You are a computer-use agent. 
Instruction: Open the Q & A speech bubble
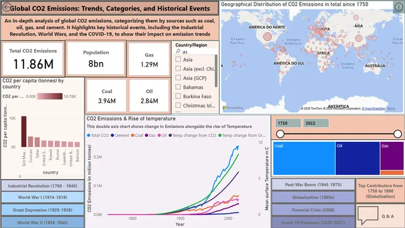368,215
